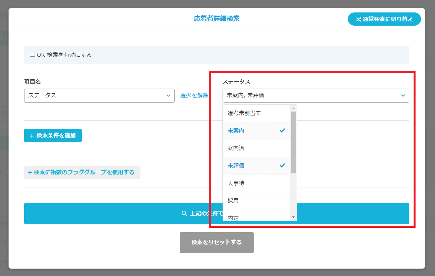Open the 項目名 ステータス dropdown

(99, 95)
